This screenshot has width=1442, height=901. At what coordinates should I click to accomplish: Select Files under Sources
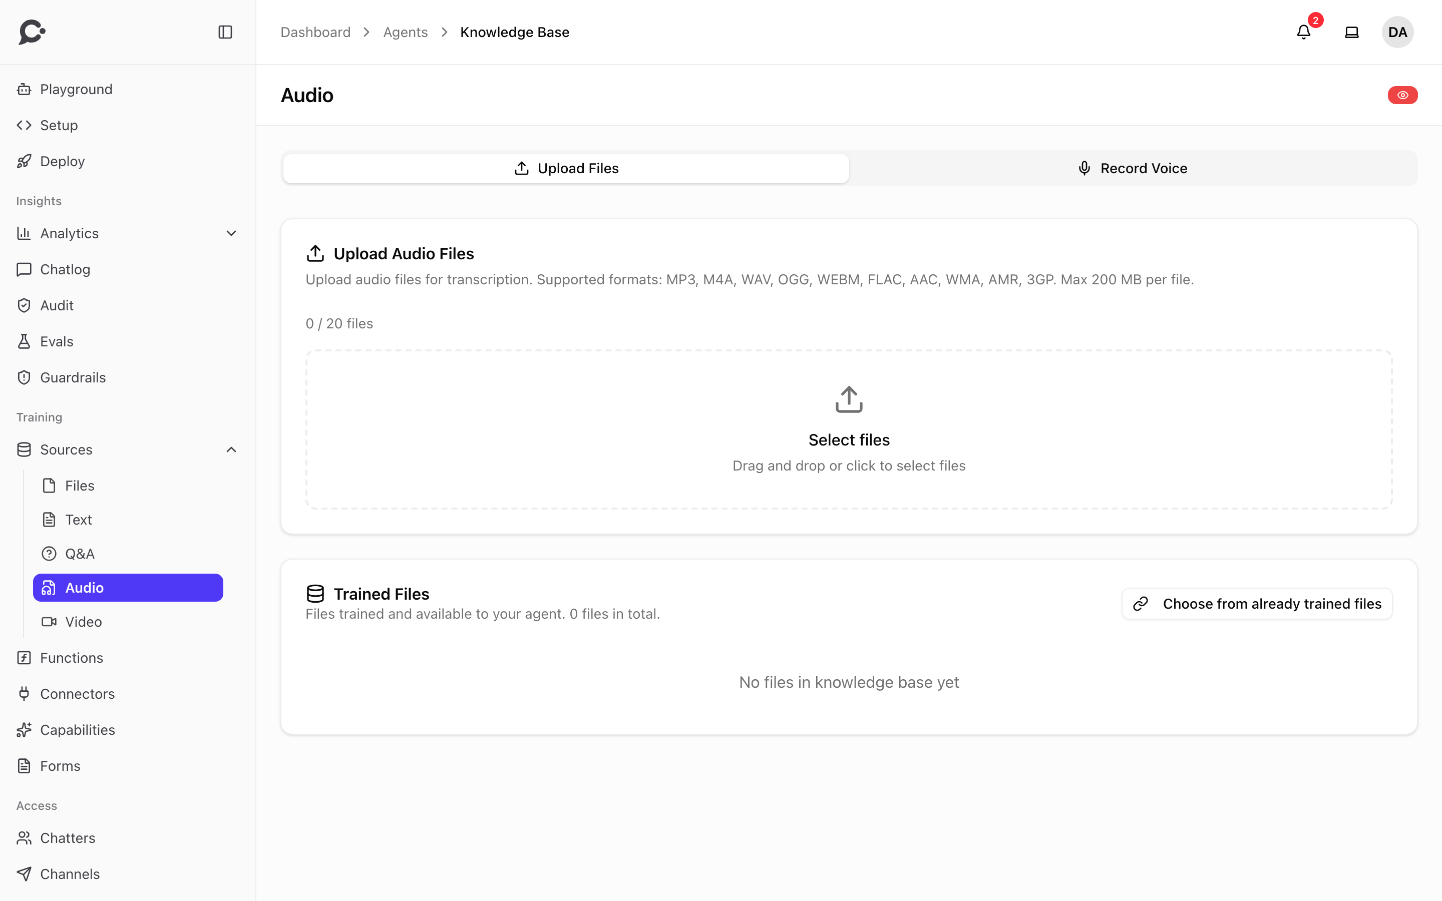[128, 486]
